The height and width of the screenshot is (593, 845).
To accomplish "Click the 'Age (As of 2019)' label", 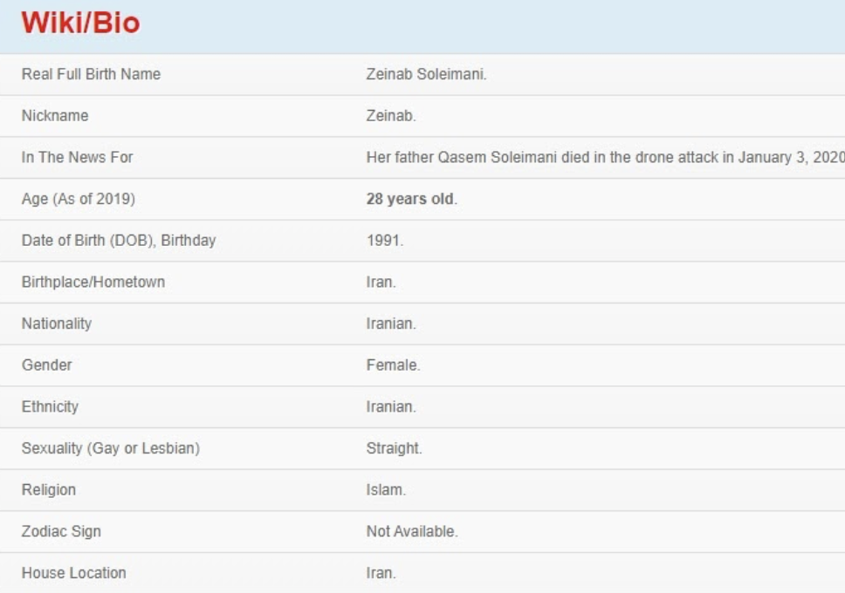I will [78, 199].
